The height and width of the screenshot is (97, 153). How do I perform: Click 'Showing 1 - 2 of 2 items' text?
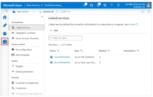pyautogui.click(x=60, y=45)
